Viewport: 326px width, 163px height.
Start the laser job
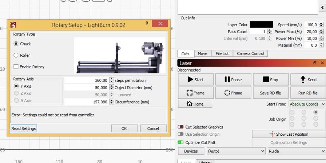pyautogui.click(x=196, y=79)
